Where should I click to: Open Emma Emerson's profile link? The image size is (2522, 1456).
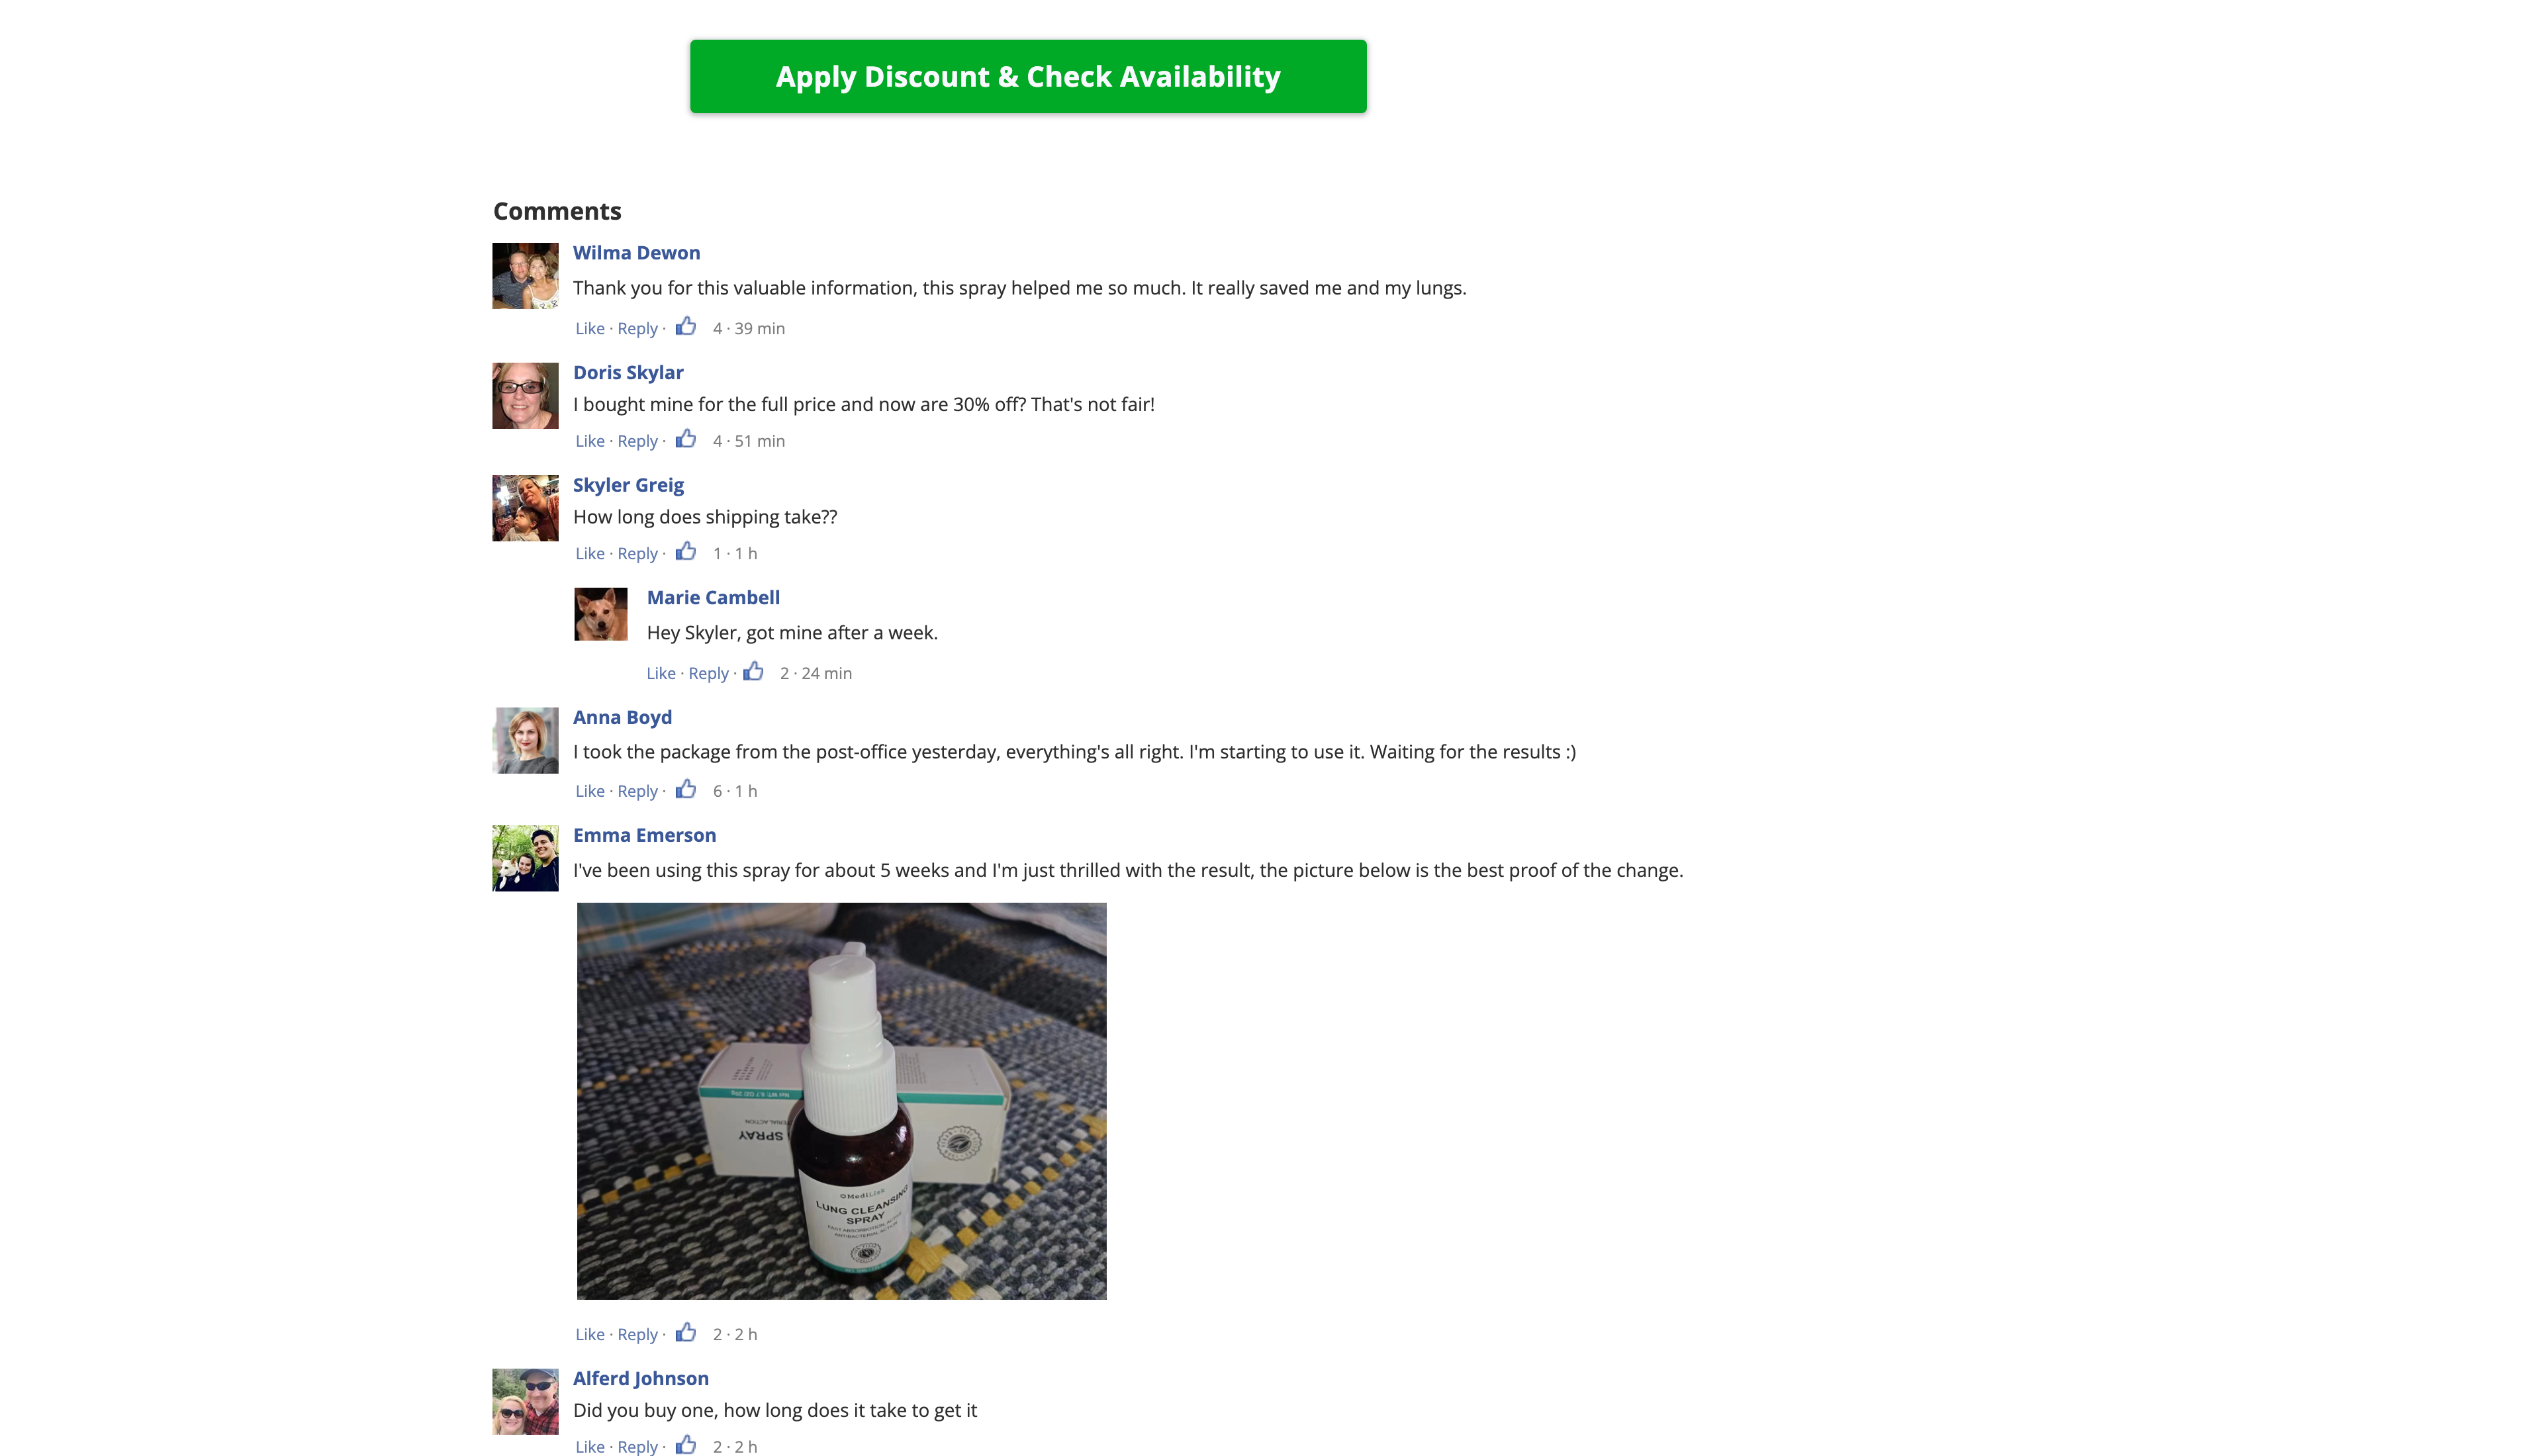click(x=644, y=834)
